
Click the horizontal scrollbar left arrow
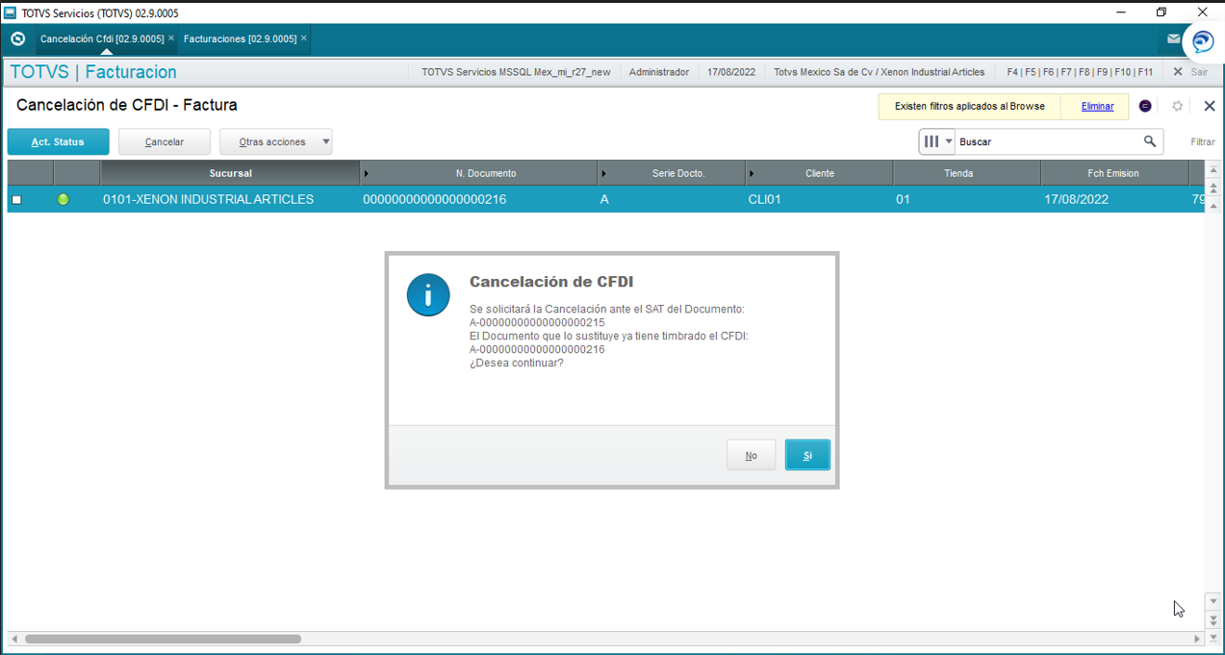tap(13, 639)
